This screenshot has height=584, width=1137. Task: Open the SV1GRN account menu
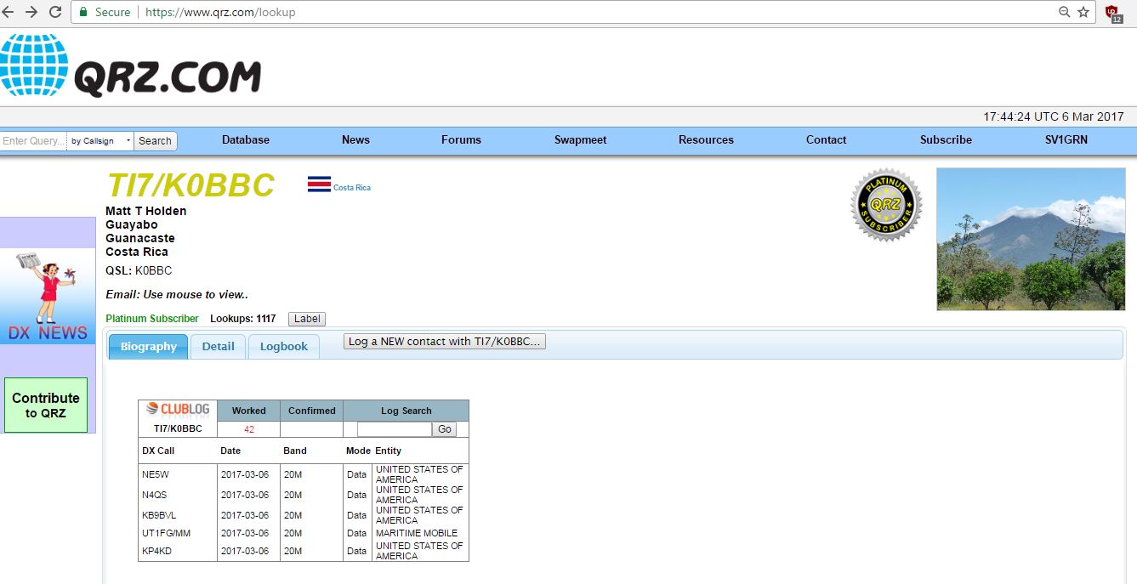1066,140
